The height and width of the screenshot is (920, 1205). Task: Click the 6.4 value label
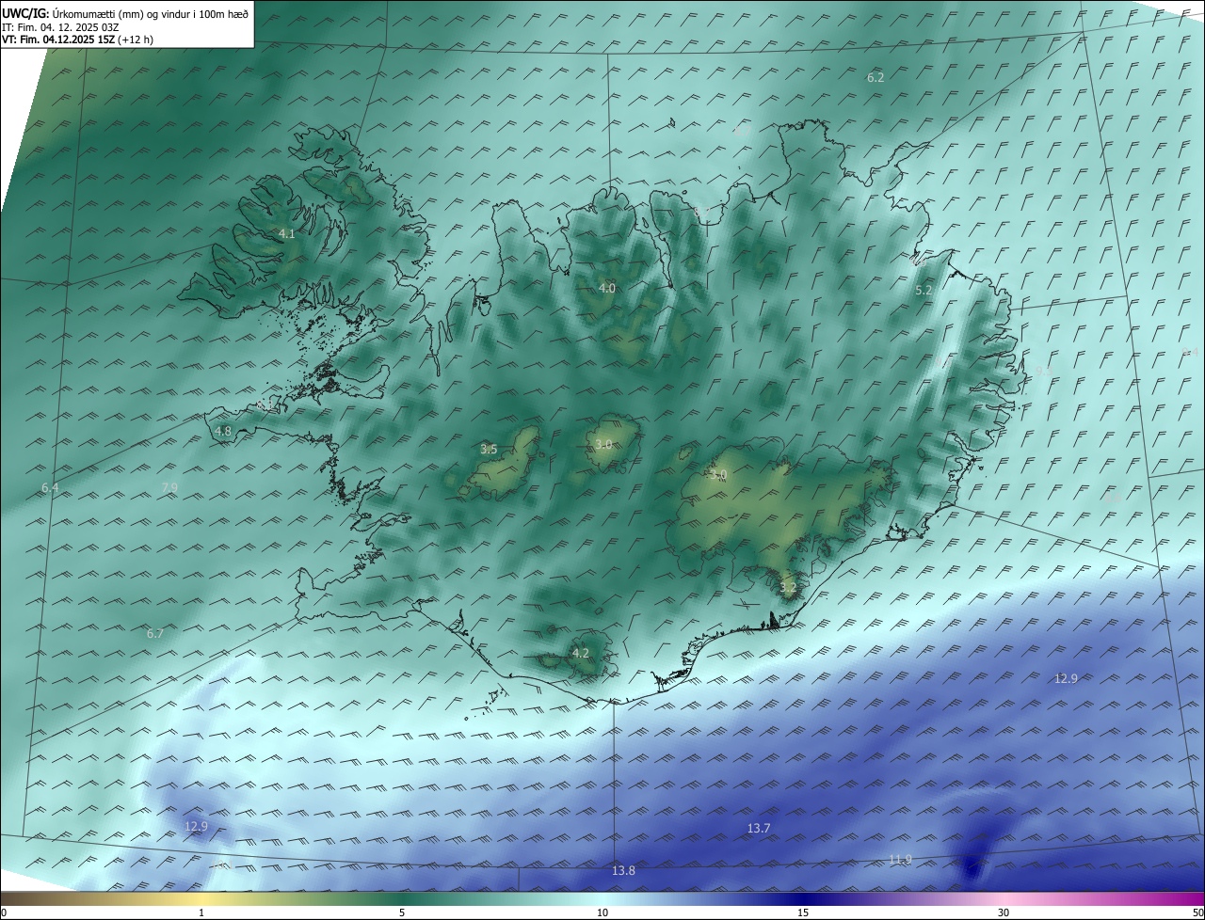coord(50,487)
